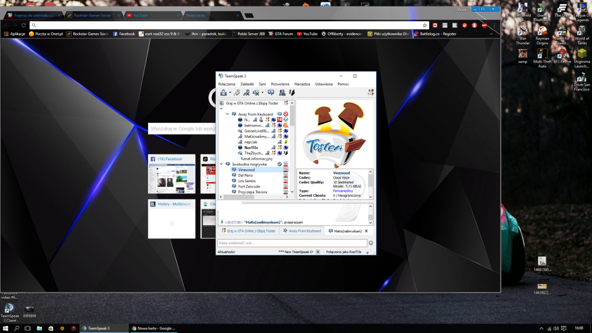Click the 18 badge icon on first user
Screen dimensions: 592x333
(280, 119)
